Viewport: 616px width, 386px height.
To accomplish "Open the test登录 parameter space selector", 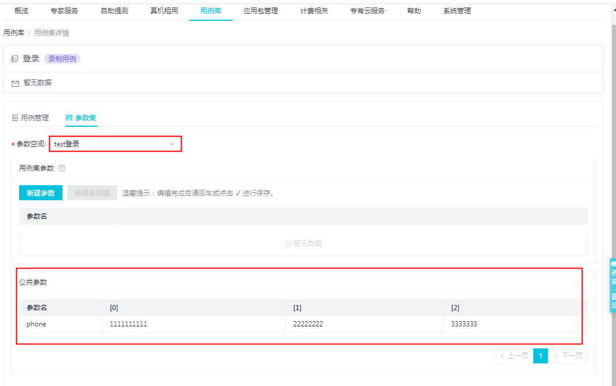I will pyautogui.click(x=115, y=144).
